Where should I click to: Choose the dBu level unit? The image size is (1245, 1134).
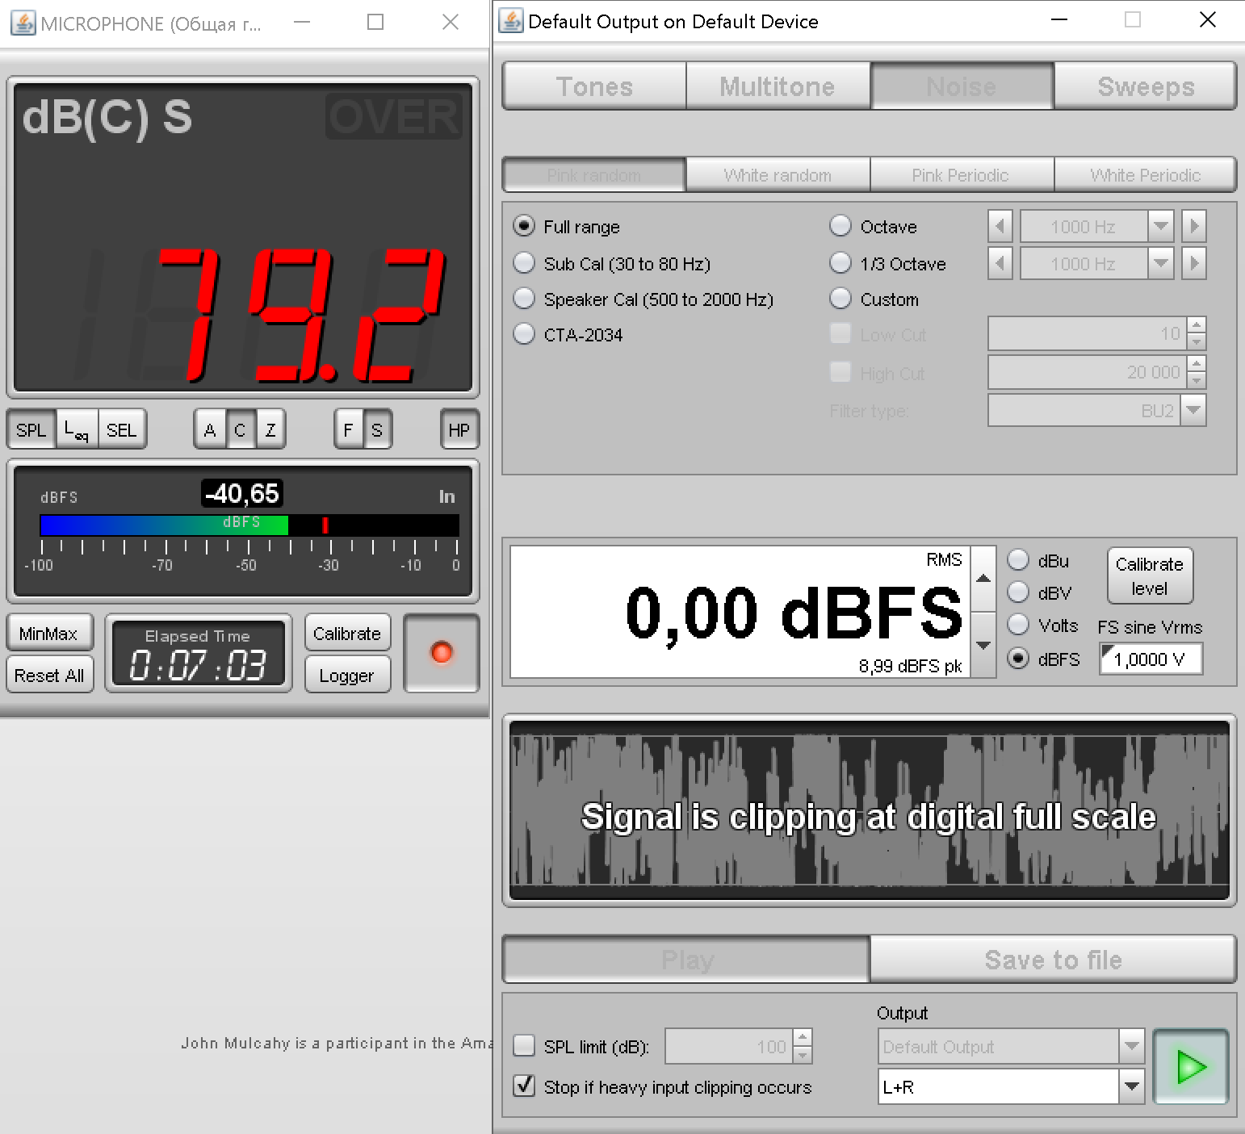(x=1019, y=560)
